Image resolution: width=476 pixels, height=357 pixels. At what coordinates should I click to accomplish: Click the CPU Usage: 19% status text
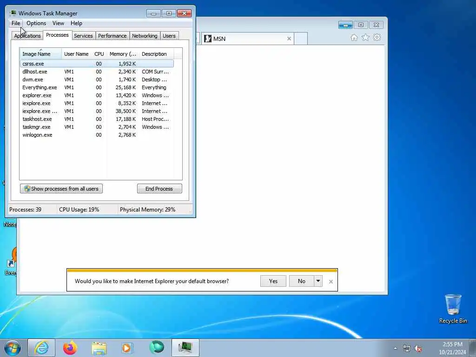click(x=79, y=210)
